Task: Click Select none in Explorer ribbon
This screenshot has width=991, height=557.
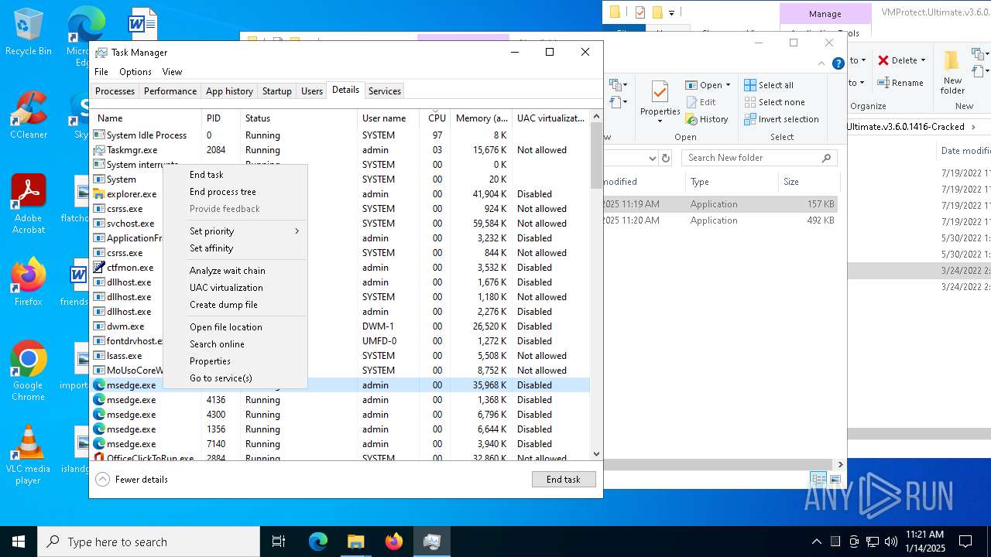Action: [774, 102]
